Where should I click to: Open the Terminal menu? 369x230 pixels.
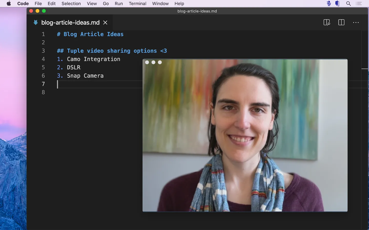coord(137,4)
